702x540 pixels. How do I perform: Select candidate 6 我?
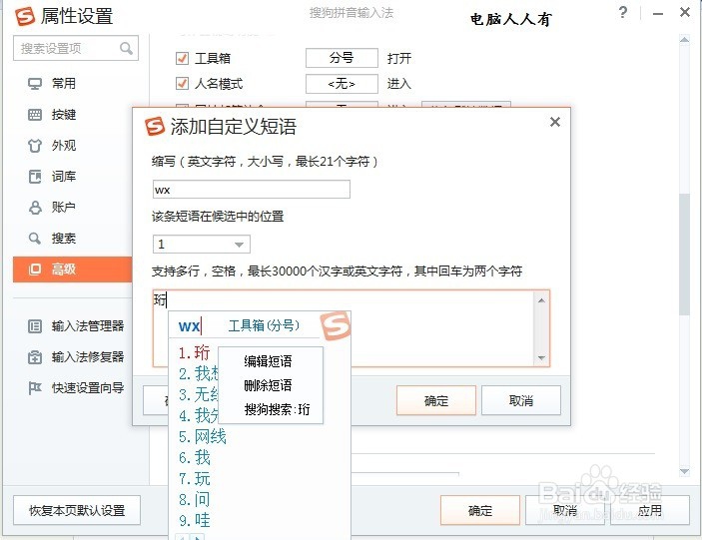tap(195, 458)
